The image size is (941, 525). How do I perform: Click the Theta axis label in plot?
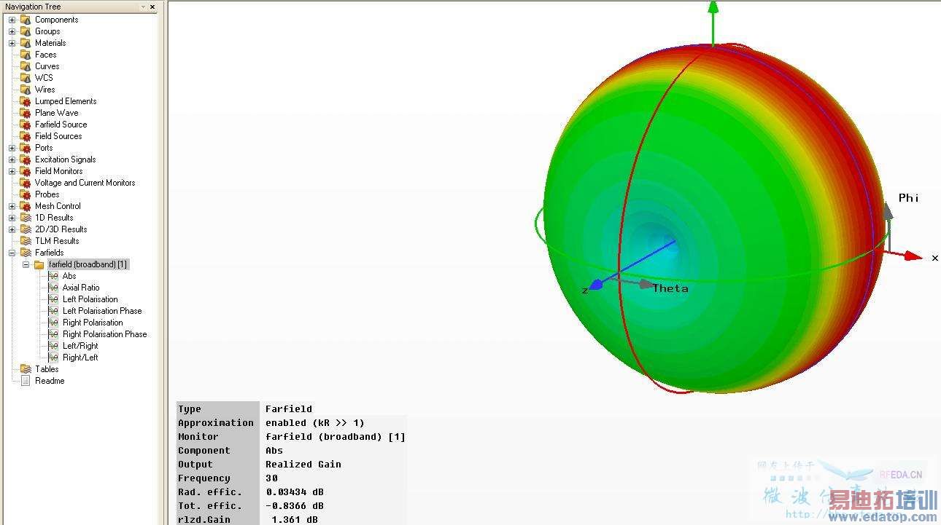tap(670, 288)
